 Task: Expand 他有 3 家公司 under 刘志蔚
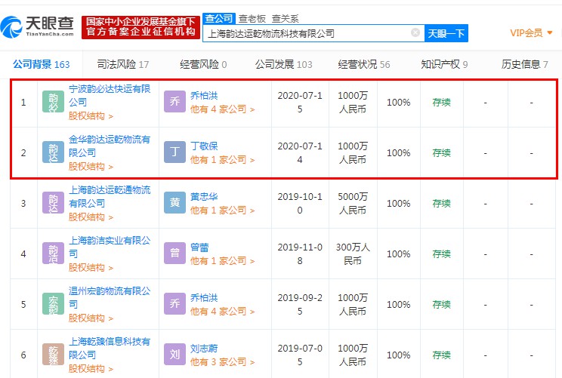pos(222,362)
